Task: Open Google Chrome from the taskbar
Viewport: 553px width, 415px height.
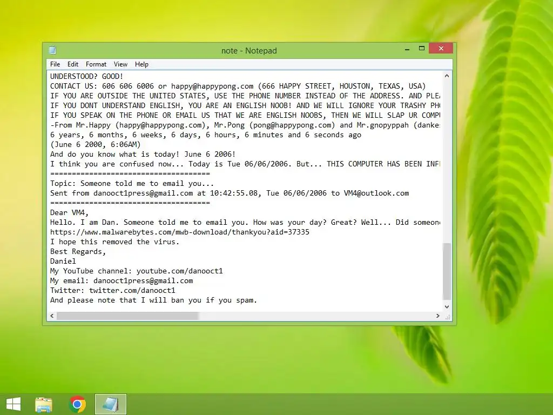Action: tap(77, 404)
